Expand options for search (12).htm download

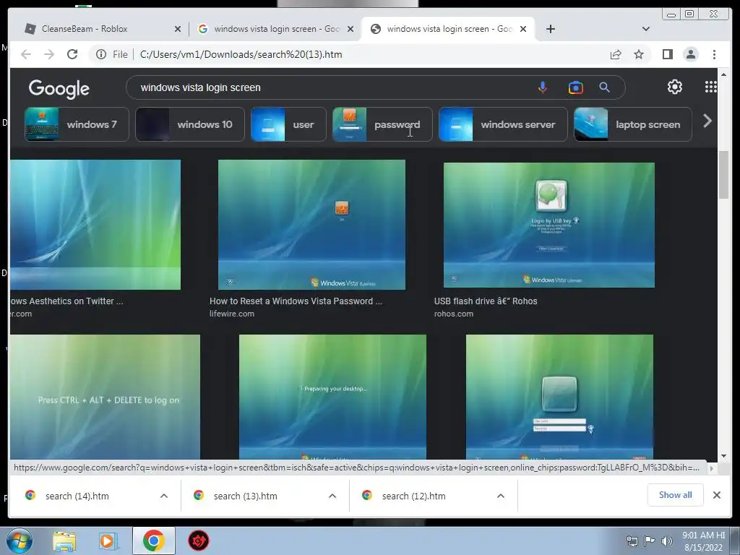501,496
